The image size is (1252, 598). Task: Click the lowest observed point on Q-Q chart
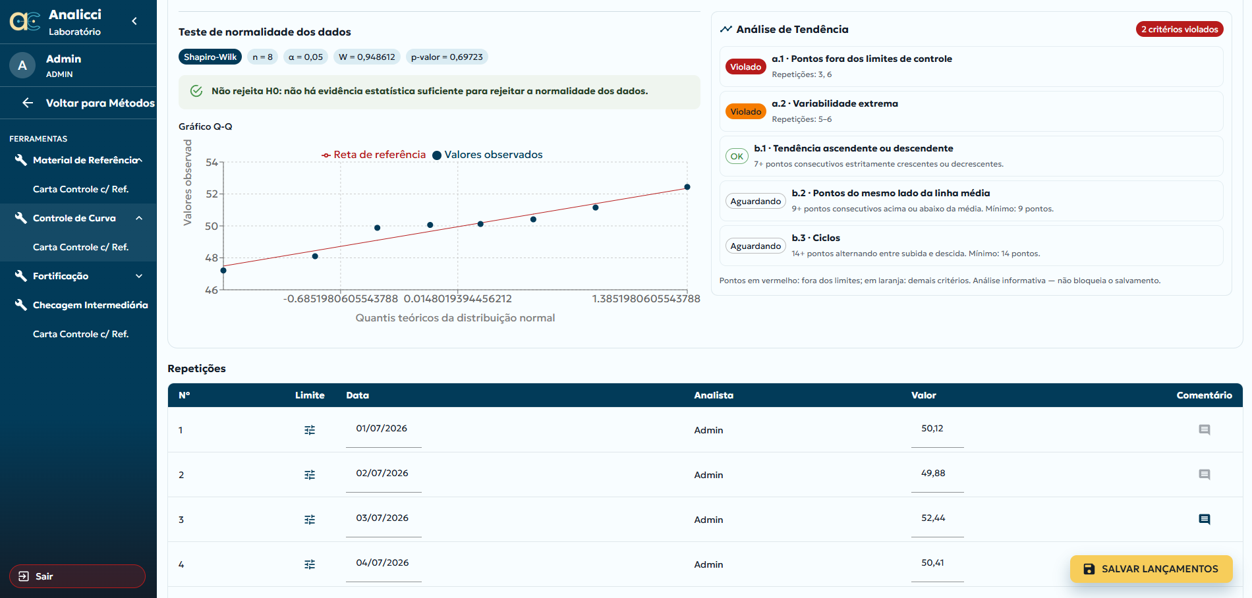[223, 271]
